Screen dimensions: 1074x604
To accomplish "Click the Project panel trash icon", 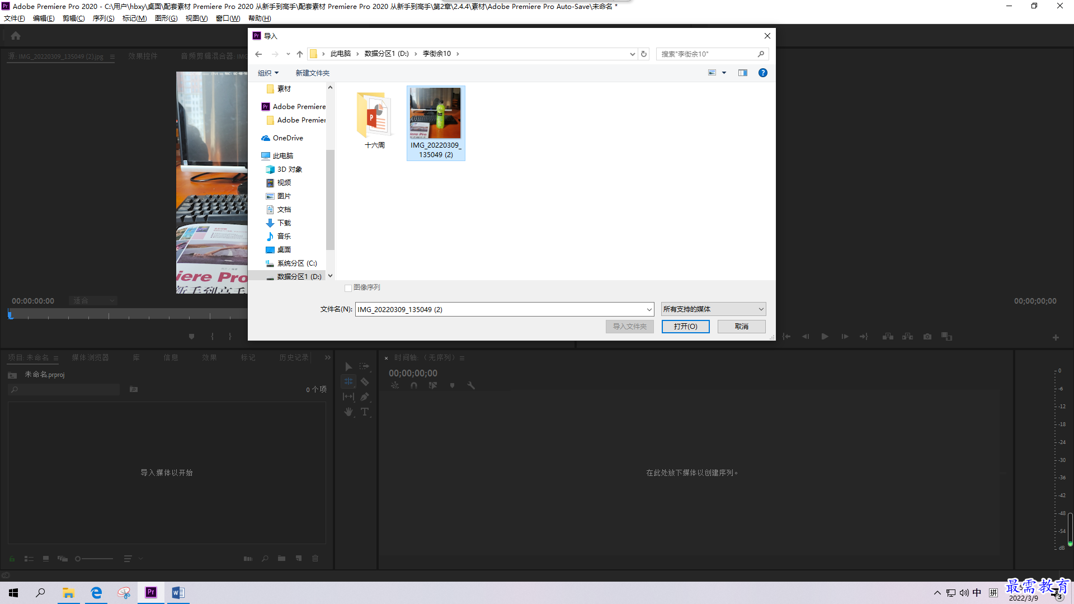I will click(x=315, y=559).
